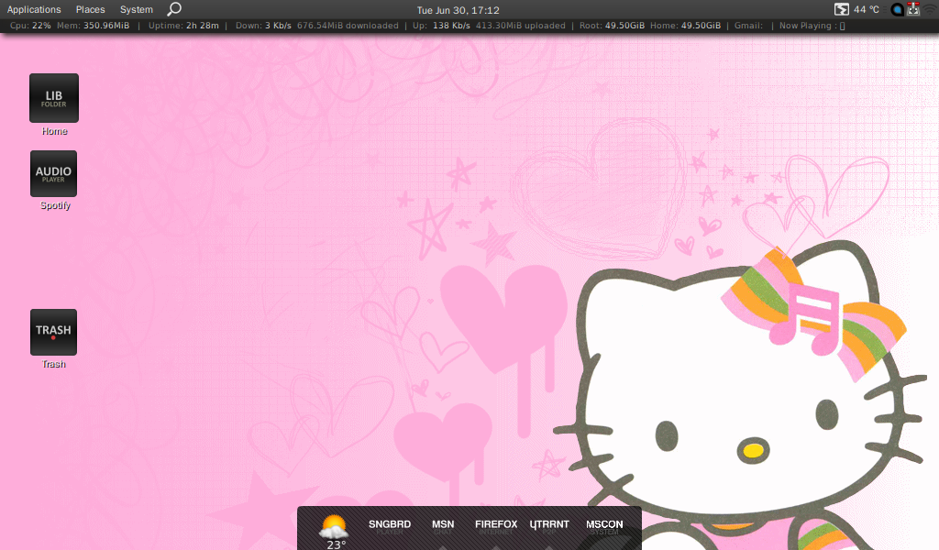Click the Gmail: status text

(x=748, y=26)
